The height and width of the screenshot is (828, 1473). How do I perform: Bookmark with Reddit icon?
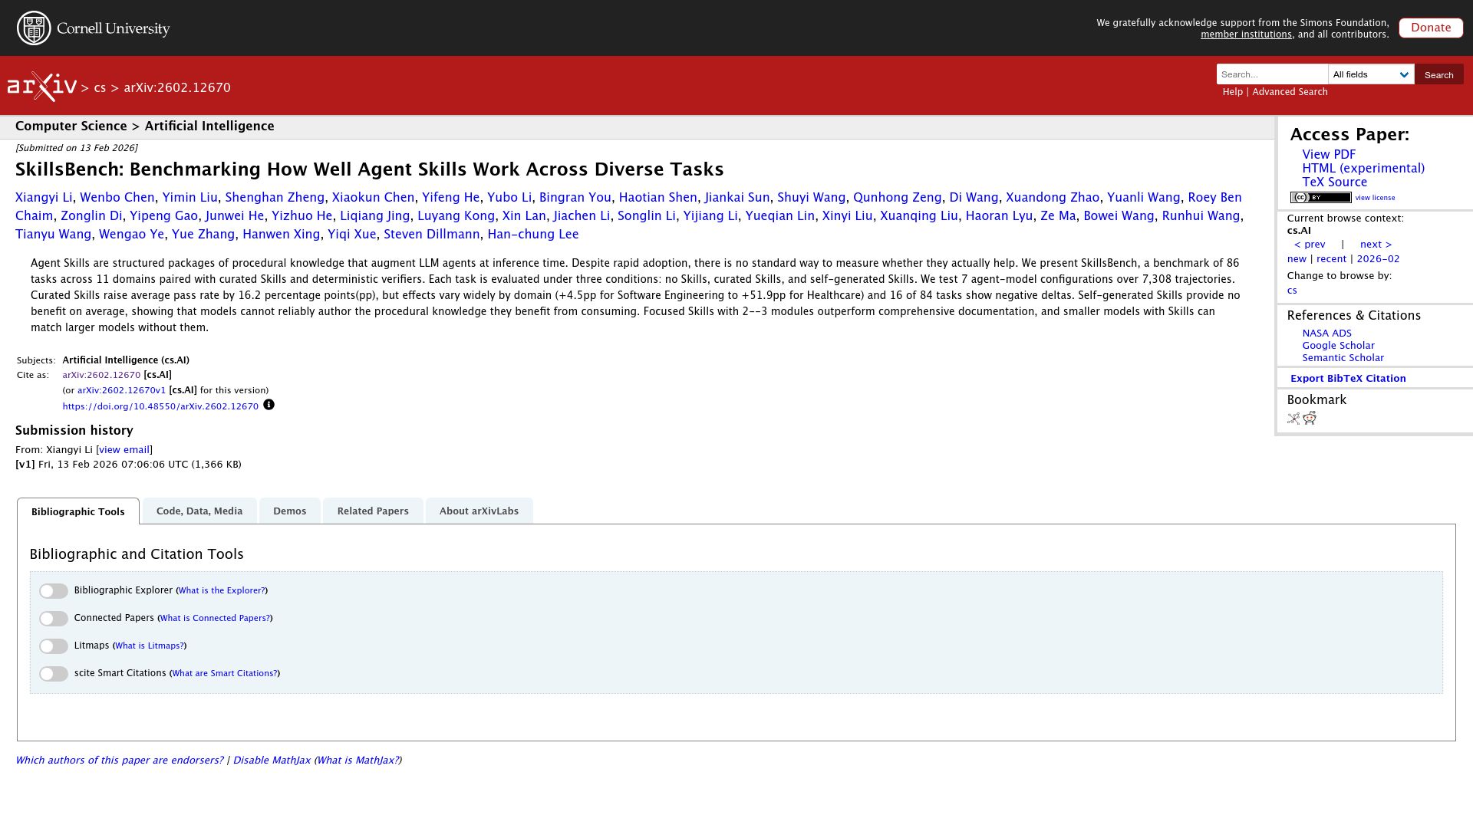tap(1310, 418)
